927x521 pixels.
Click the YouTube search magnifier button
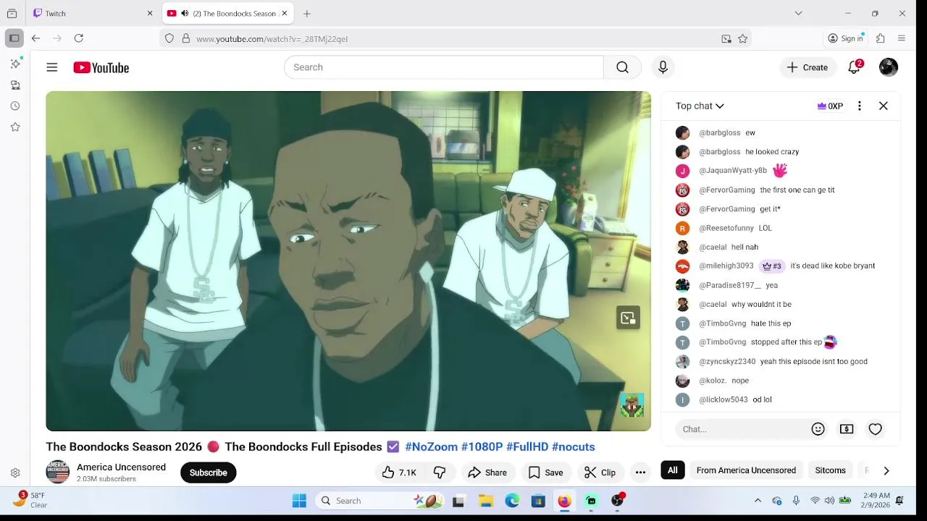(622, 67)
